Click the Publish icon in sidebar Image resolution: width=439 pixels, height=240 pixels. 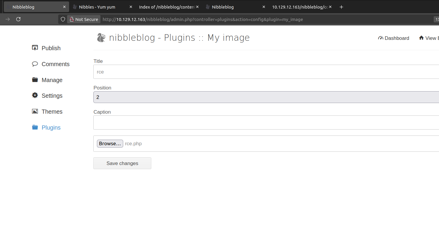(35, 48)
